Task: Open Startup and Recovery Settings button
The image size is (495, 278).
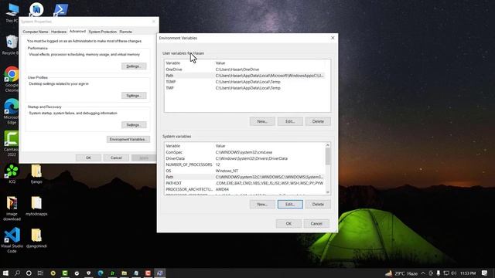Action: coord(134,125)
